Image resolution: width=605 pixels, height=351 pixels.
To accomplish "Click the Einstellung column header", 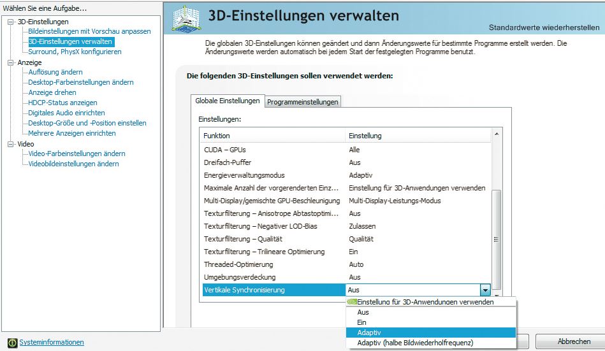I will [418, 136].
